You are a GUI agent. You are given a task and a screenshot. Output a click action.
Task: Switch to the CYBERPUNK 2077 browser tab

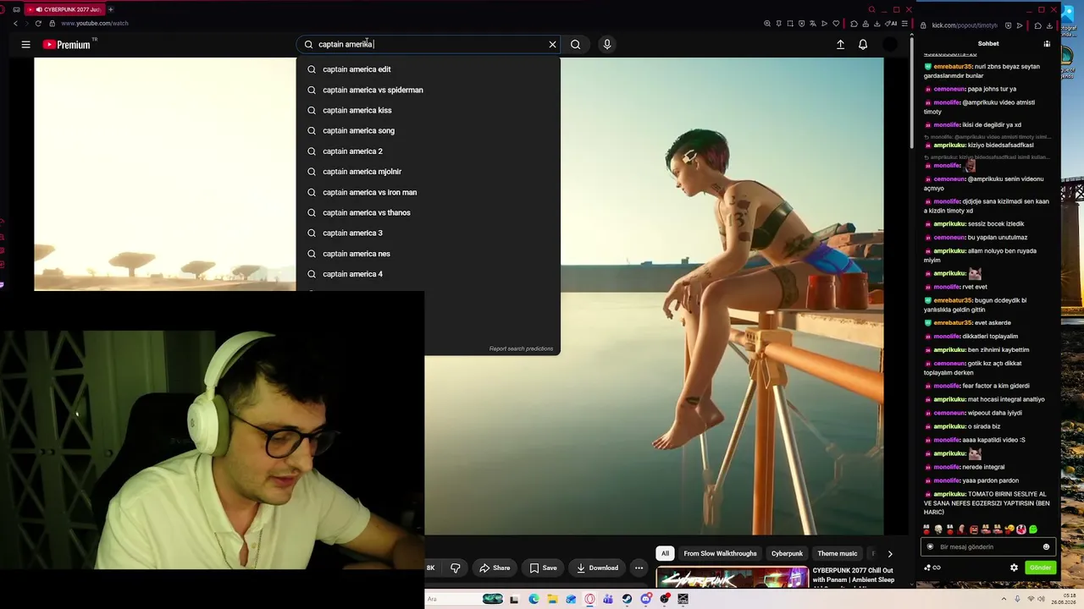pyautogui.click(x=64, y=9)
